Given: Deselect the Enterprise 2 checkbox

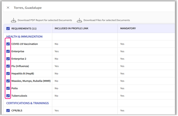Looking at the screenshot, I should pyautogui.click(x=8, y=59).
